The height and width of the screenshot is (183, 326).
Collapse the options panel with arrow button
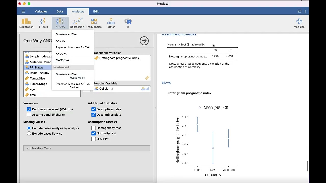point(144,41)
